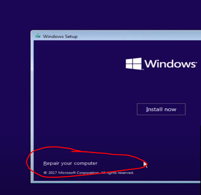
Task: Click the copyright symbol before 2017
Action: point(45,173)
